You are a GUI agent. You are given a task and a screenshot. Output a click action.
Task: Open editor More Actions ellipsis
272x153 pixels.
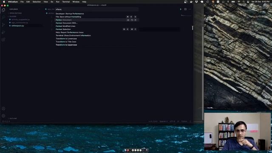click(x=190, y=9)
